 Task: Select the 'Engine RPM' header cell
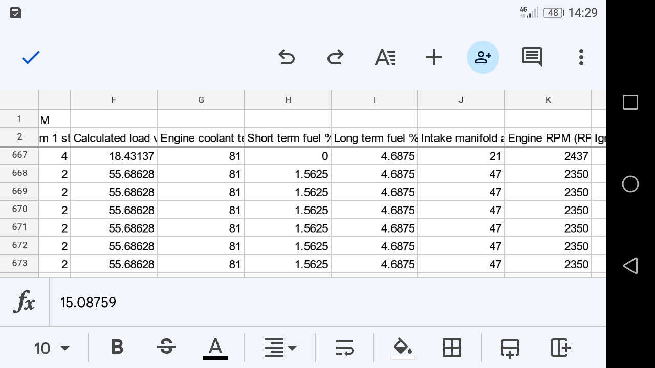(x=548, y=137)
